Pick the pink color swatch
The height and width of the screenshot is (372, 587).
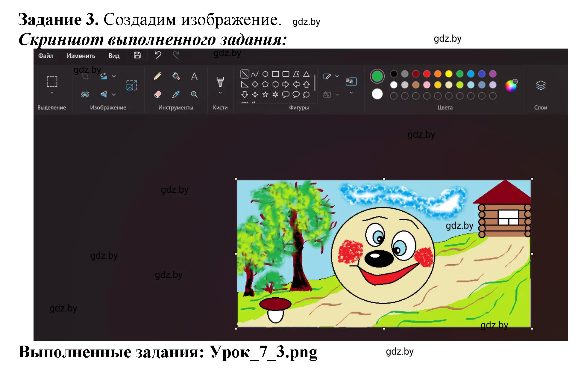pos(427,85)
